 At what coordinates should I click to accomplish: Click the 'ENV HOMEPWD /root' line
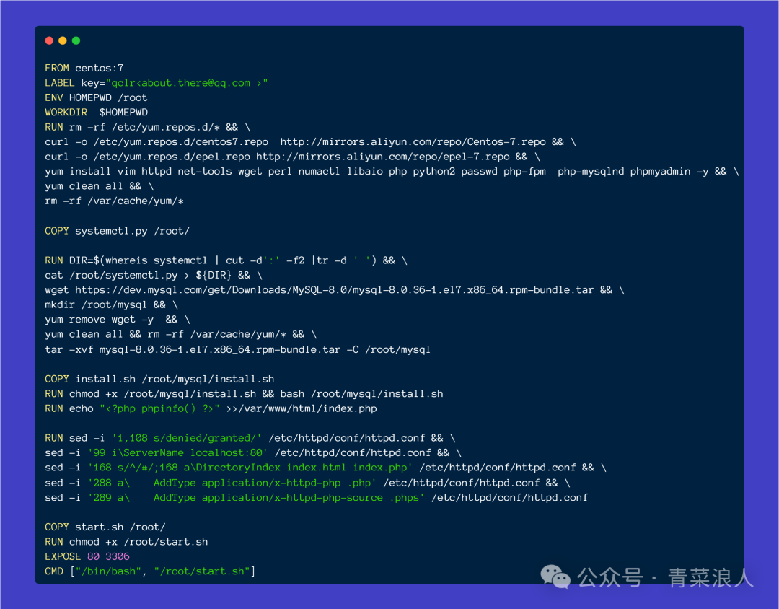pyautogui.click(x=96, y=97)
